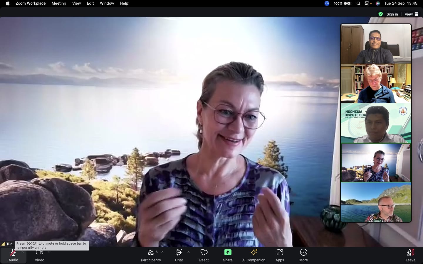
Task: Open the Meeting menu in menu bar
Action: point(59,3)
